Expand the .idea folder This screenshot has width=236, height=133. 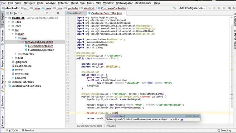(x=9, y=22)
